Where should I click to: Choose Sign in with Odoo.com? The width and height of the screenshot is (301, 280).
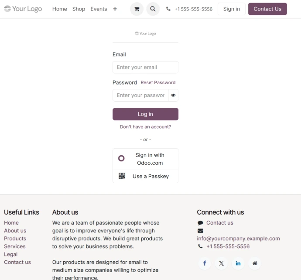coord(145,159)
